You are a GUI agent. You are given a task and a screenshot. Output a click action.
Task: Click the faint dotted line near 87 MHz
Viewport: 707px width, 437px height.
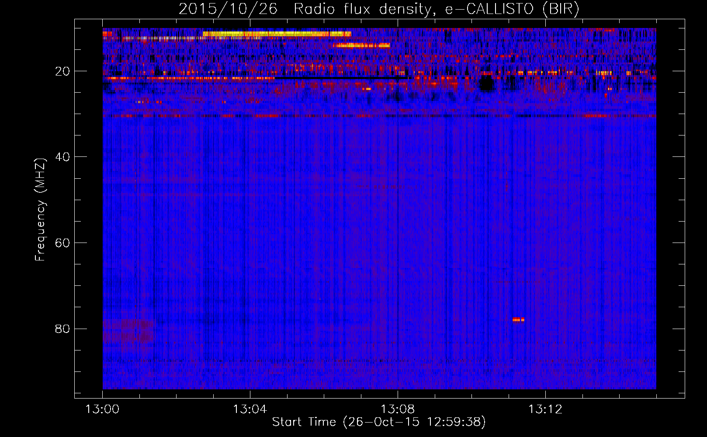(x=378, y=361)
